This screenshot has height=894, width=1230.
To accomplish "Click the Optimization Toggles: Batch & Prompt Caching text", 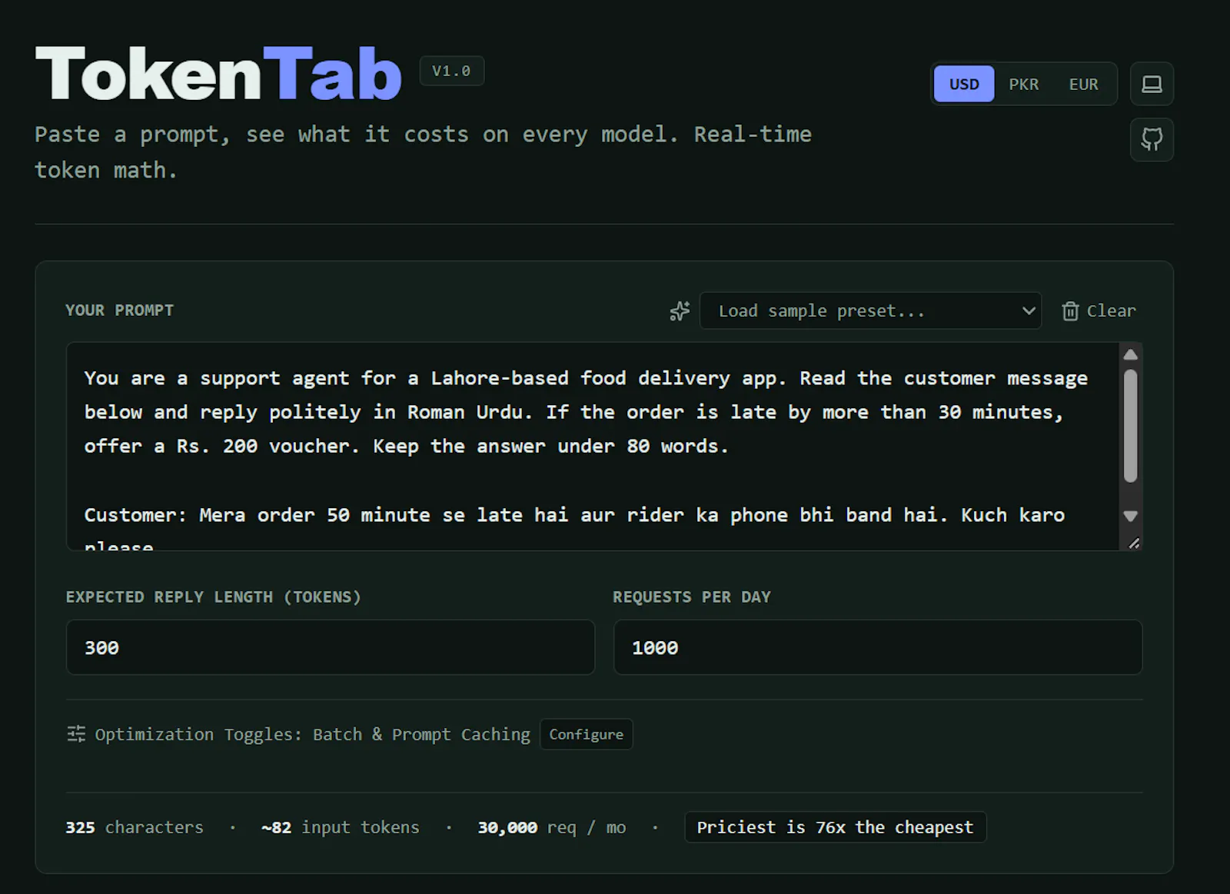I will tap(312, 734).
